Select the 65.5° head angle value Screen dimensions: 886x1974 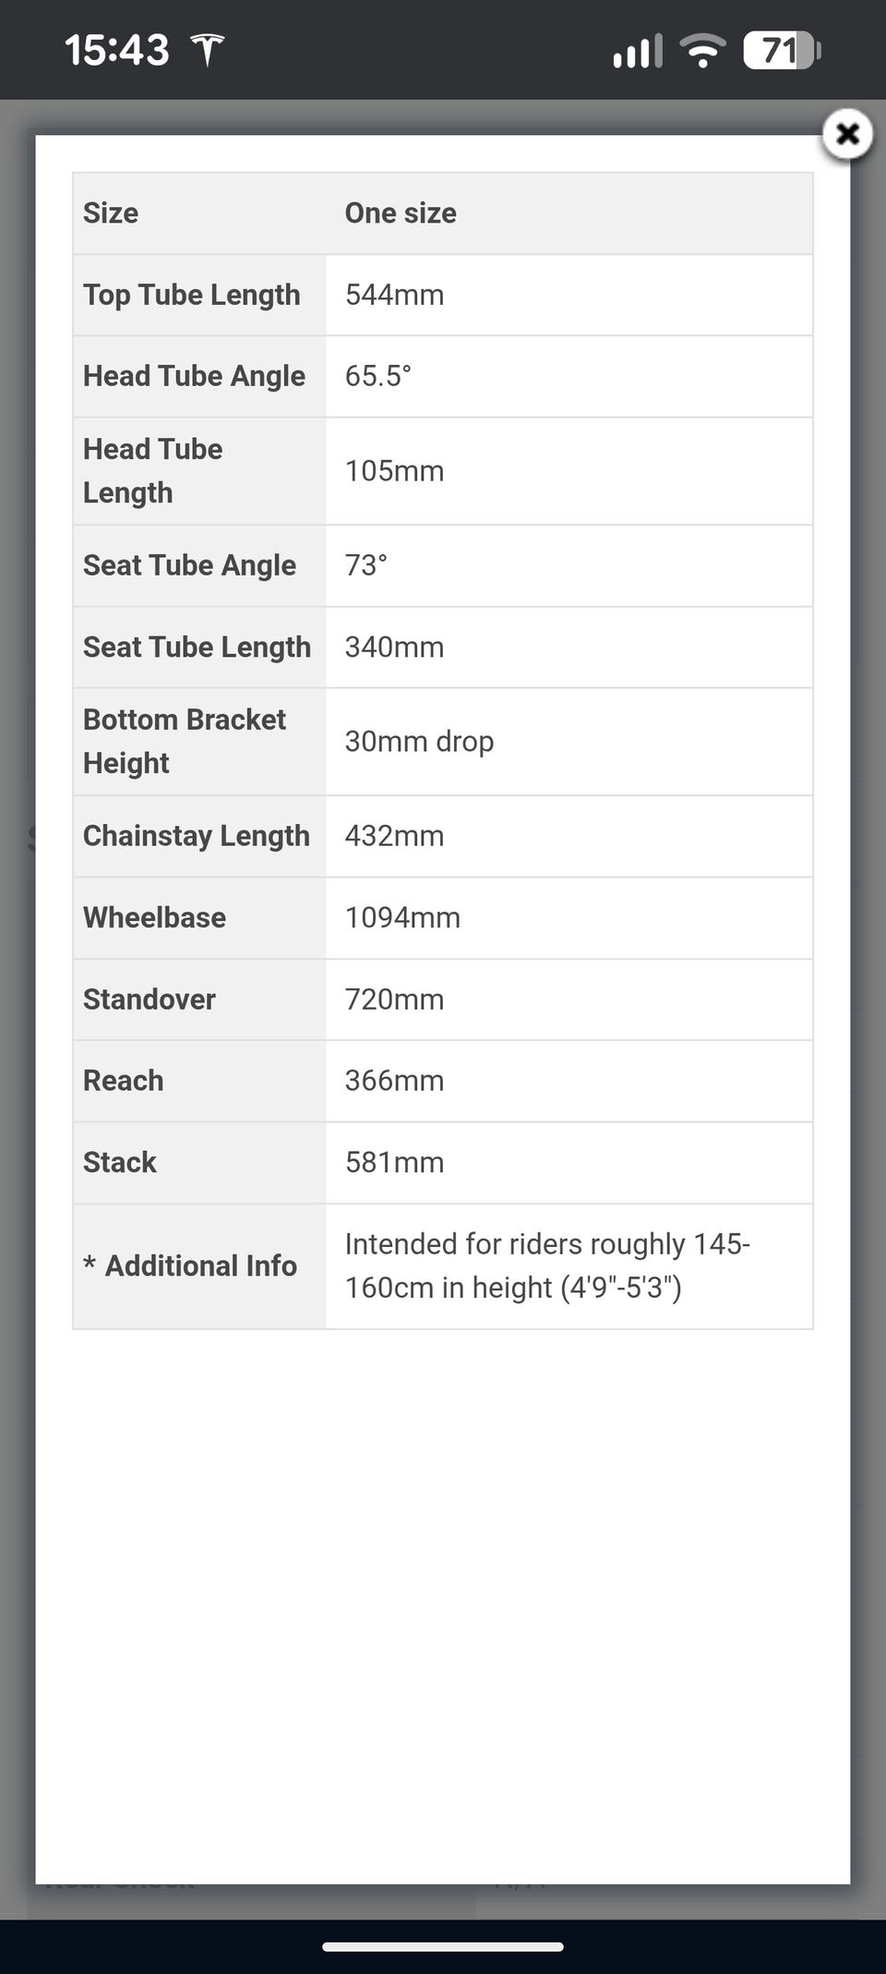point(377,376)
